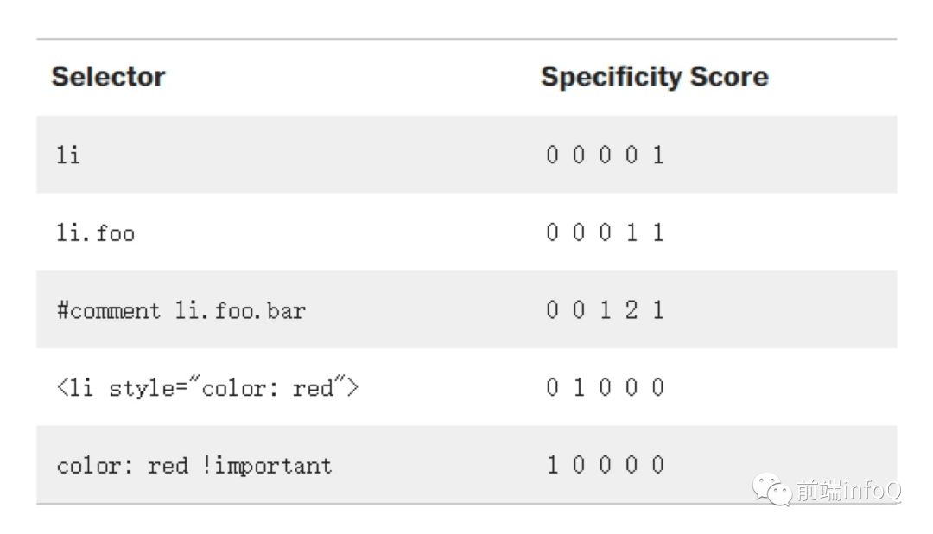Click the !important keyword text
The height and width of the screenshot is (534, 933).
pos(267,466)
